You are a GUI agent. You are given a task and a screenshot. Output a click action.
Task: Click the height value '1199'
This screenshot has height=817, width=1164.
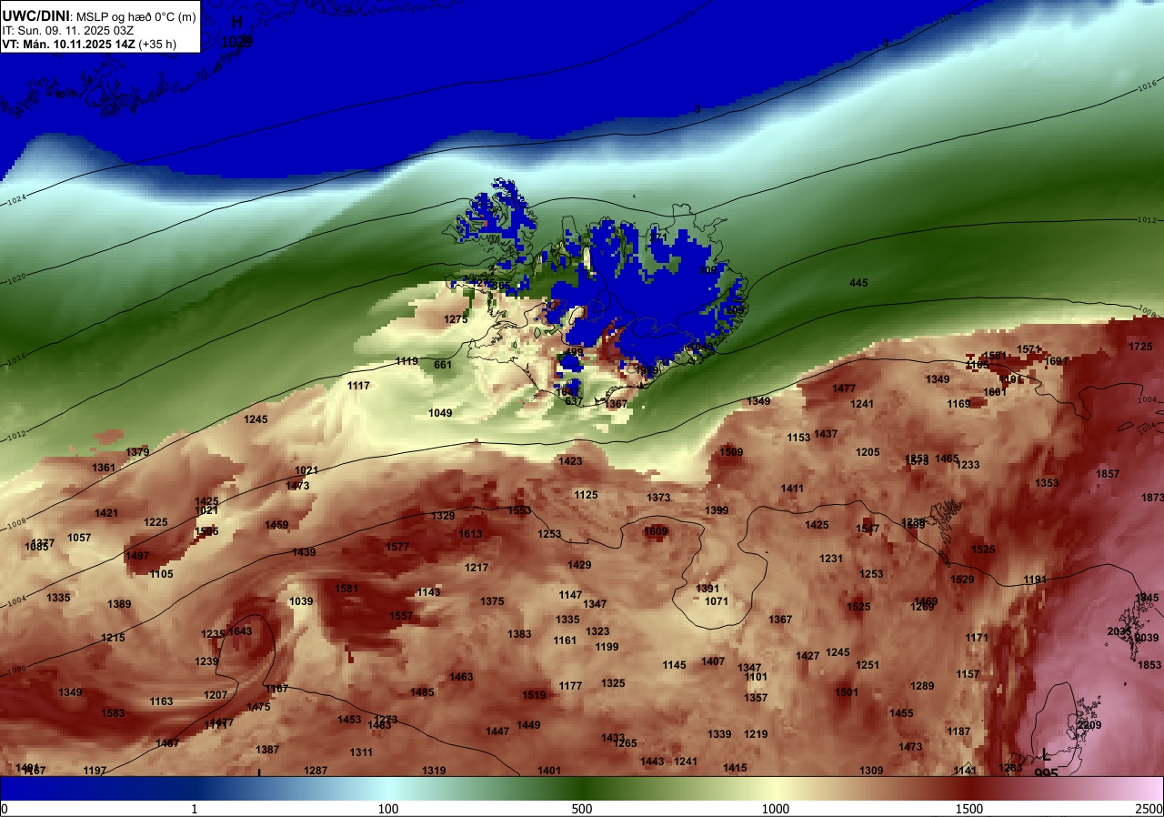pyautogui.click(x=607, y=647)
